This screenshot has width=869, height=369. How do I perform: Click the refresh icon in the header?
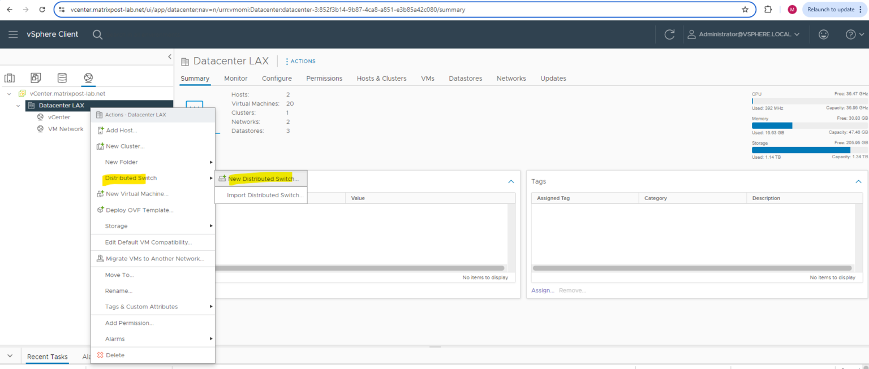coord(670,34)
